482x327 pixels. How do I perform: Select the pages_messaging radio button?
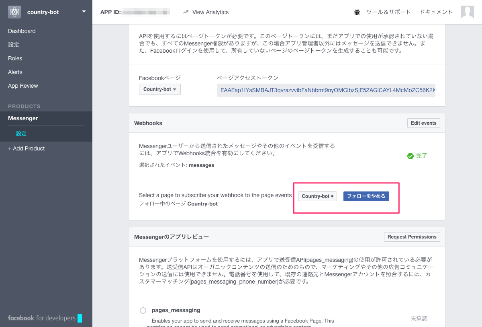pos(143,310)
